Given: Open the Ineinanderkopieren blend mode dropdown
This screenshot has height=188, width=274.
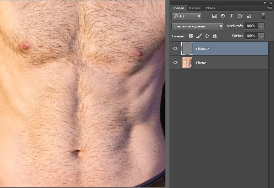Looking at the screenshot, I should [198, 26].
